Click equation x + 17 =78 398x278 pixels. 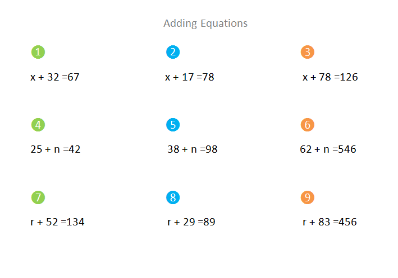[190, 77]
